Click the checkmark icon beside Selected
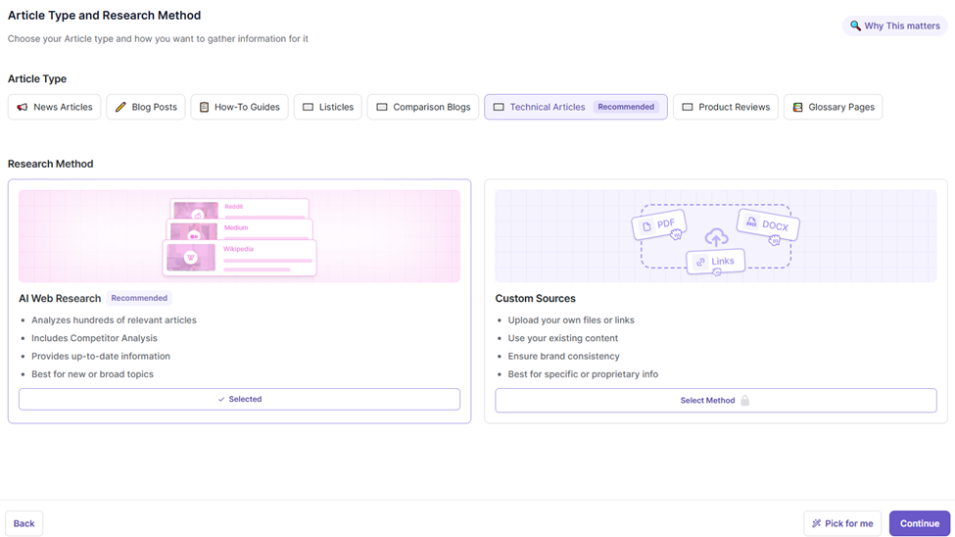This screenshot has height=537, width=955. click(221, 399)
